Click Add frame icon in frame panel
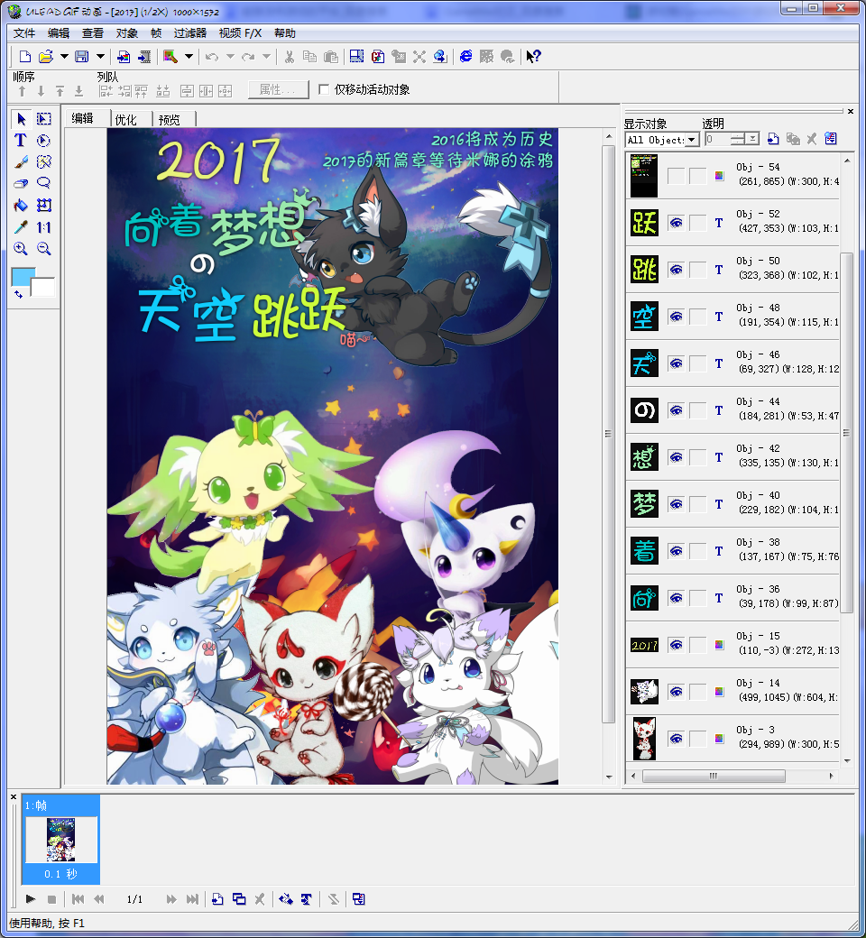Screen dimensions: 866x938 click(217, 899)
